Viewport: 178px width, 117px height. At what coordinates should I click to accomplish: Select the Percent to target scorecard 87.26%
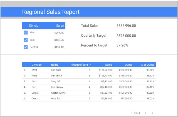point(122,45)
